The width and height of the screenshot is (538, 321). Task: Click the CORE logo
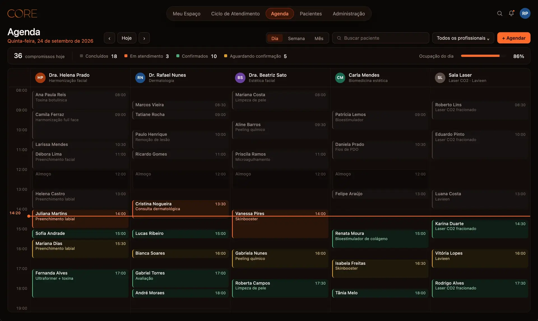coord(22,13)
